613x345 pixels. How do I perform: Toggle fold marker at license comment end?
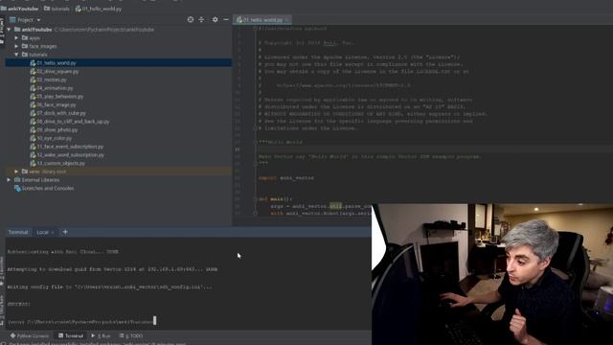[255, 127]
